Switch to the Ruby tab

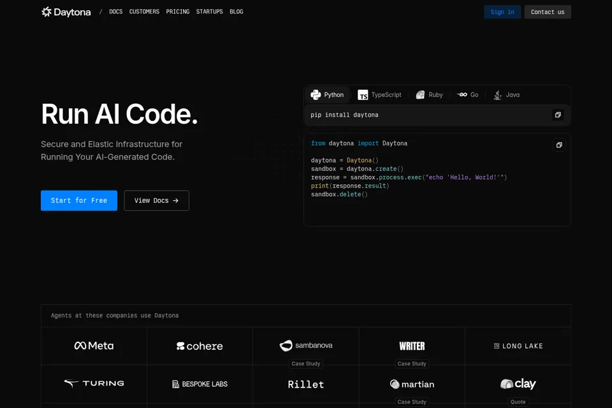429,95
